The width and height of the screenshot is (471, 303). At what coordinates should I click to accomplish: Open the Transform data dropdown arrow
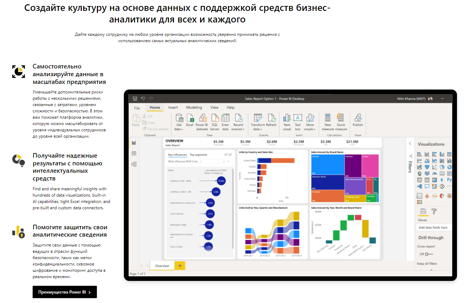point(261,129)
